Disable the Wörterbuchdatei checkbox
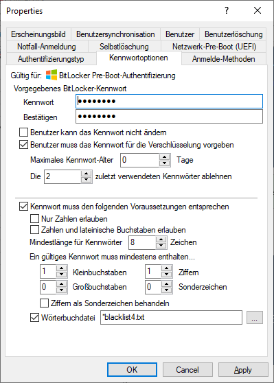Screen dimensions: 274x383 [34, 317]
